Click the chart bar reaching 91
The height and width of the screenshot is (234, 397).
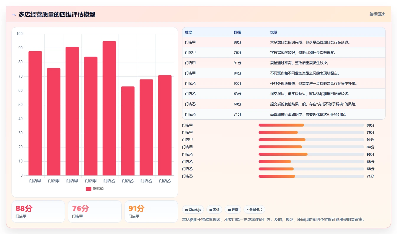(72, 111)
